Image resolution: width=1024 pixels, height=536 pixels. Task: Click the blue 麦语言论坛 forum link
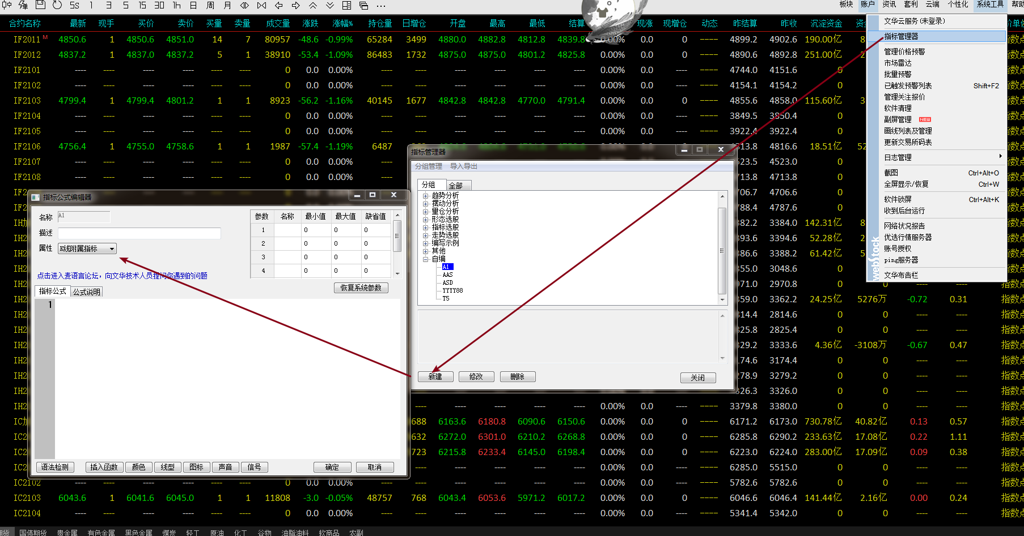point(122,276)
